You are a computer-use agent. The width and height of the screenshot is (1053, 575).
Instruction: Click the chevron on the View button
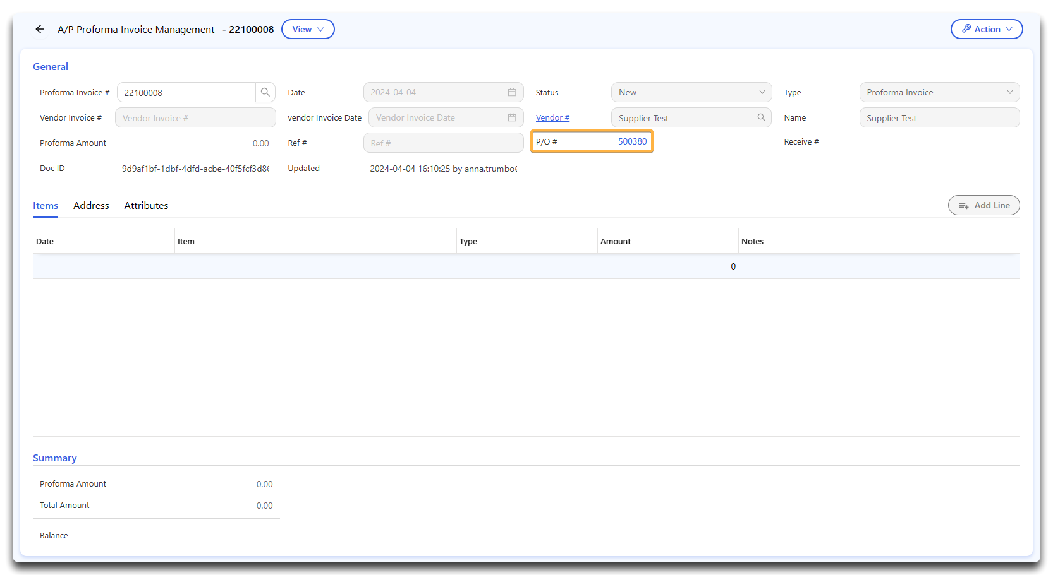[319, 29]
